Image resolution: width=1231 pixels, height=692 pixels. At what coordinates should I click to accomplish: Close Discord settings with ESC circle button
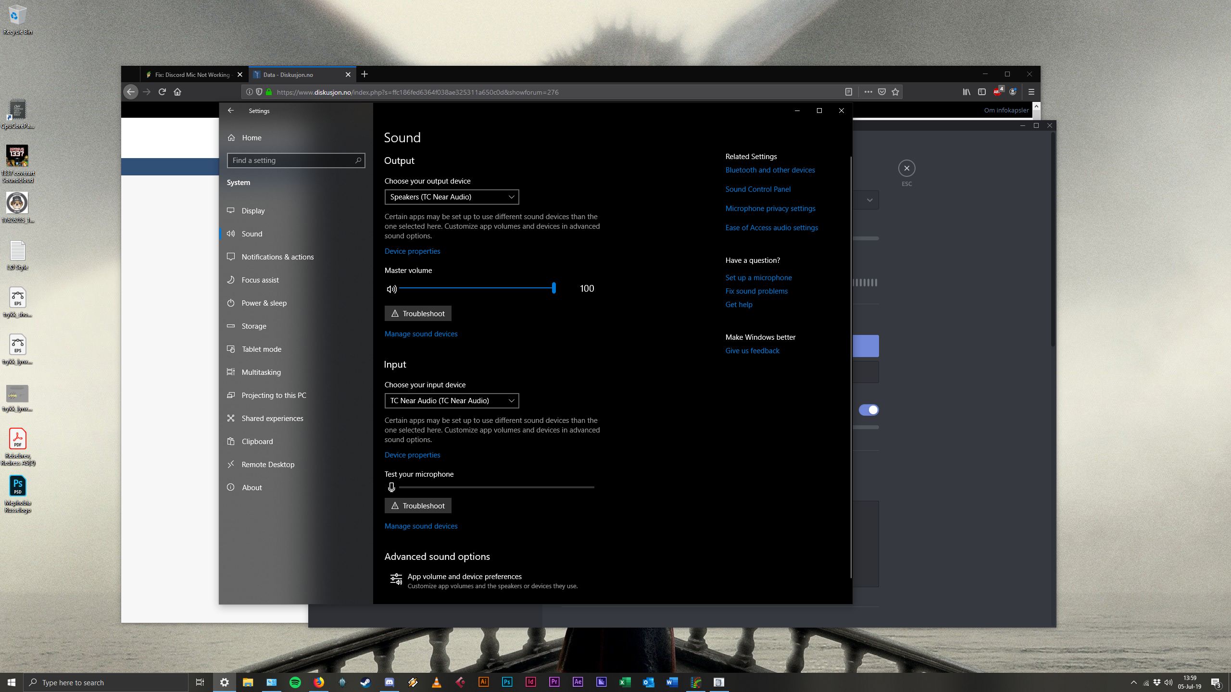point(906,168)
